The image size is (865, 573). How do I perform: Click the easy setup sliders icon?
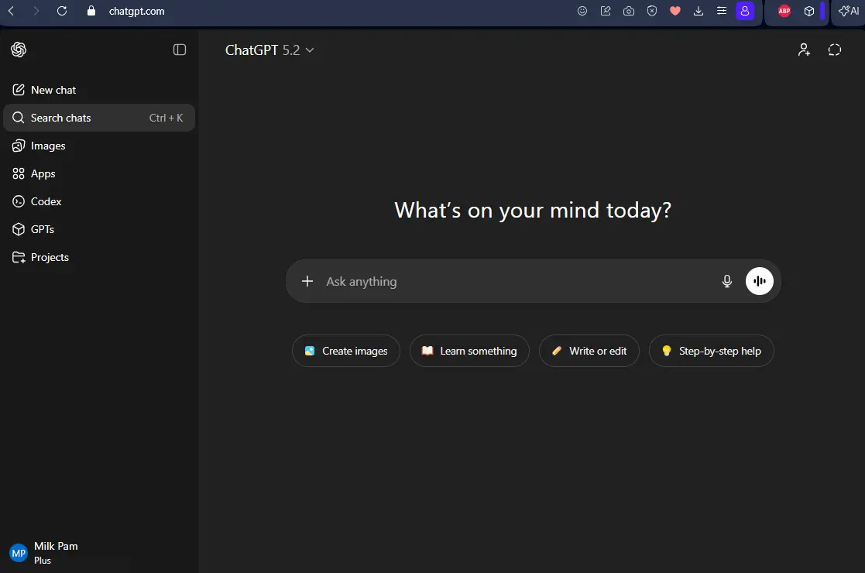722,11
